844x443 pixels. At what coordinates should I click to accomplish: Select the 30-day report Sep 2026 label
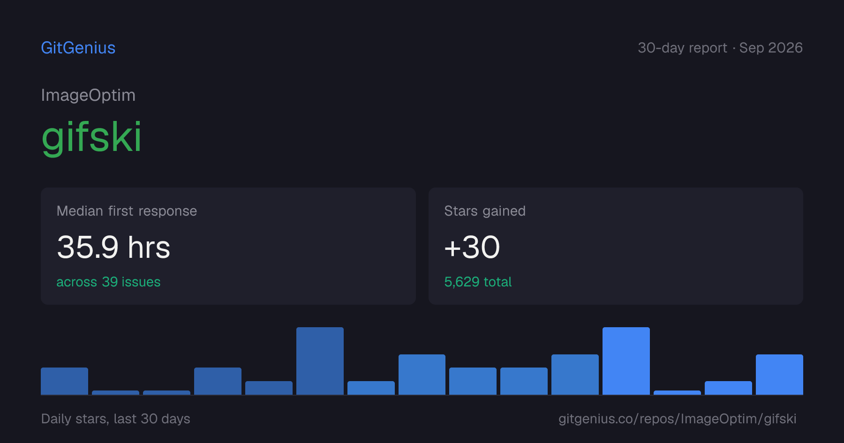pyautogui.click(x=720, y=48)
